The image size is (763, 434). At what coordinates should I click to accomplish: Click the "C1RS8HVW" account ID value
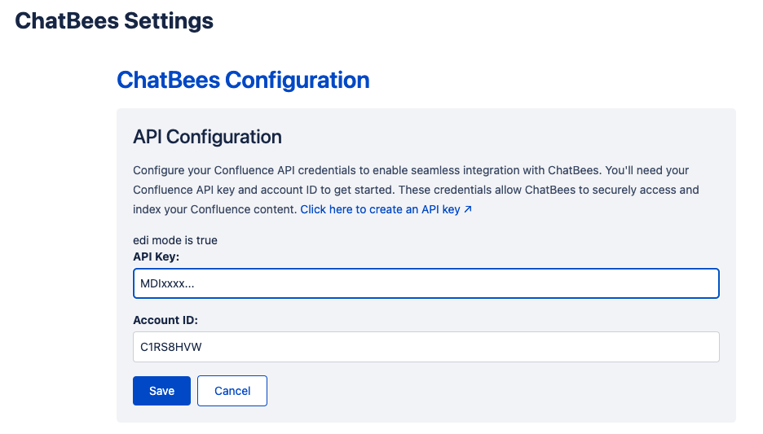pyautogui.click(x=171, y=346)
